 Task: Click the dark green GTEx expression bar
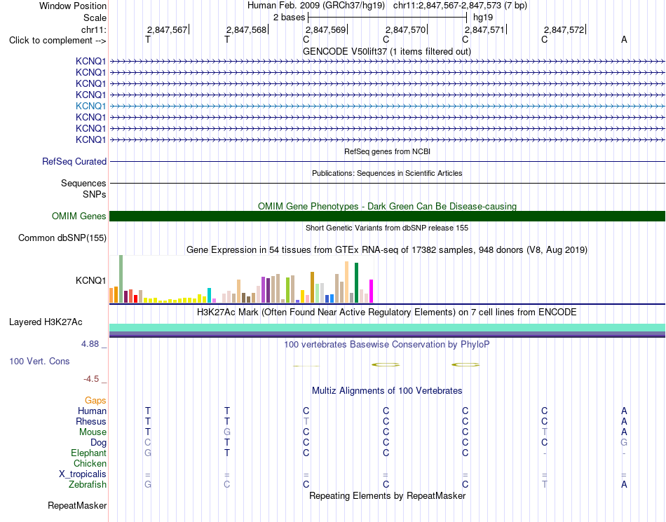click(356, 282)
